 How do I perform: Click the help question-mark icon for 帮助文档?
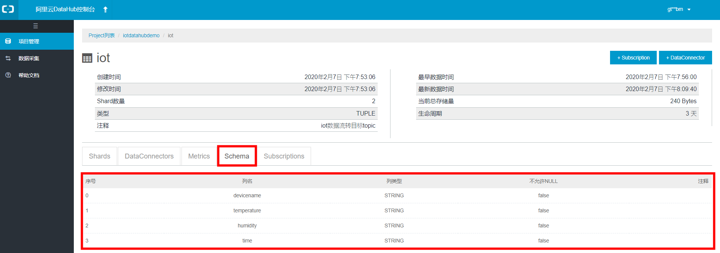8,75
